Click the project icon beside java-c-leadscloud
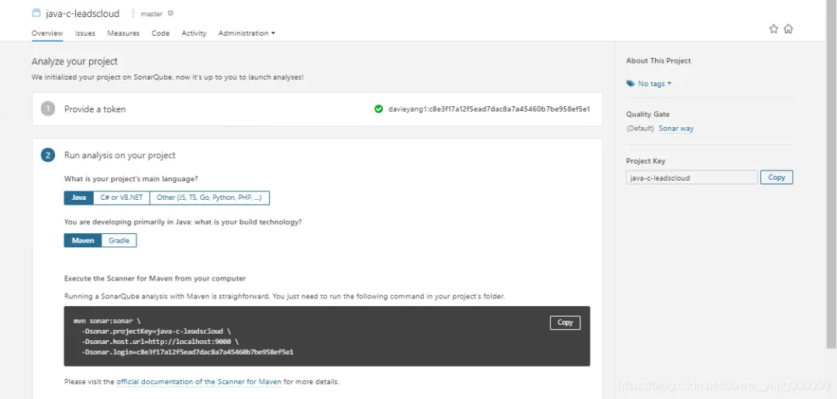This screenshot has width=837, height=399. point(36,13)
